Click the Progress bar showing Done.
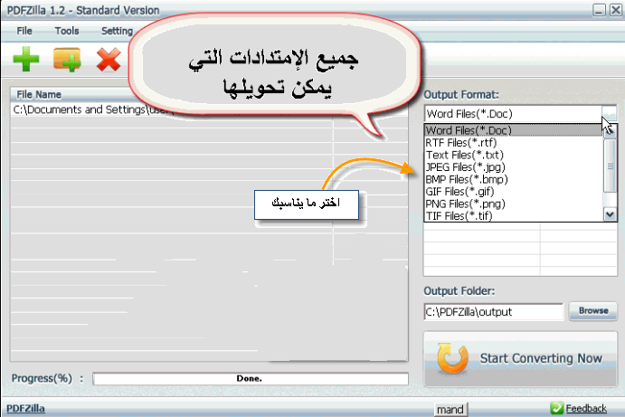Image resolution: width=625 pixels, height=417 pixels. pos(251,378)
